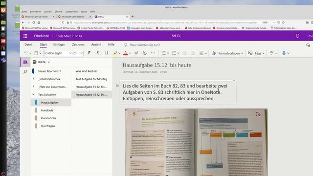Toggle bold formatting (F)

tap(89, 53)
